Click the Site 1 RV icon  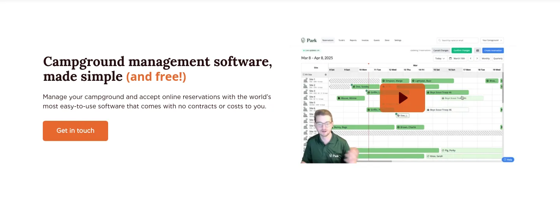click(306, 80)
